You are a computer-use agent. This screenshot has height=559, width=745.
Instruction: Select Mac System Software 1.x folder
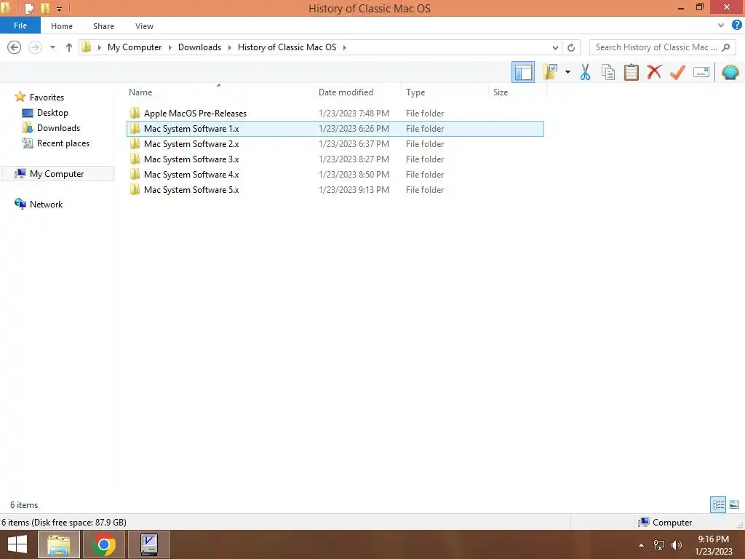335,128
